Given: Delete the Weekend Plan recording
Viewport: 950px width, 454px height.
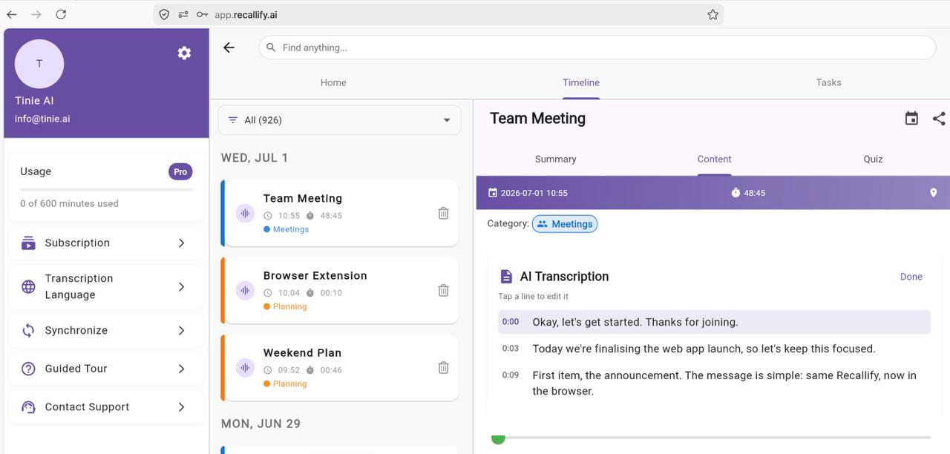Looking at the screenshot, I should 443,367.
